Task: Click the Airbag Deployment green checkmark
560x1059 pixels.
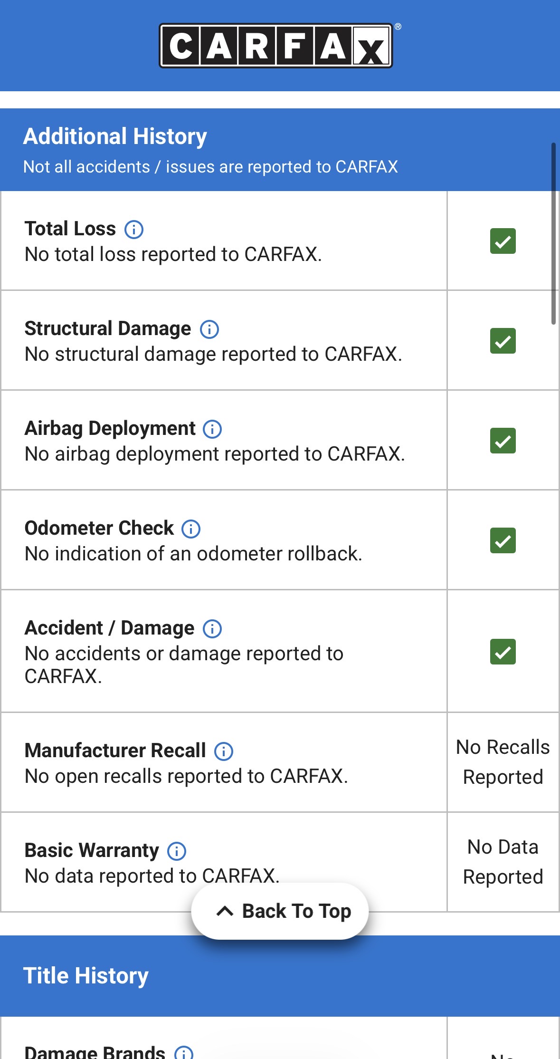Action: (503, 441)
